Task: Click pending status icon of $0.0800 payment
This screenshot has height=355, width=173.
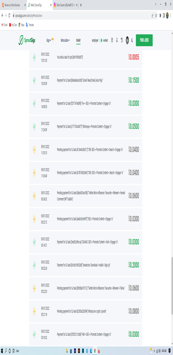Action: pos(34,311)
